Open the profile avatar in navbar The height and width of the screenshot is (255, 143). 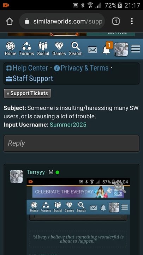121,50
